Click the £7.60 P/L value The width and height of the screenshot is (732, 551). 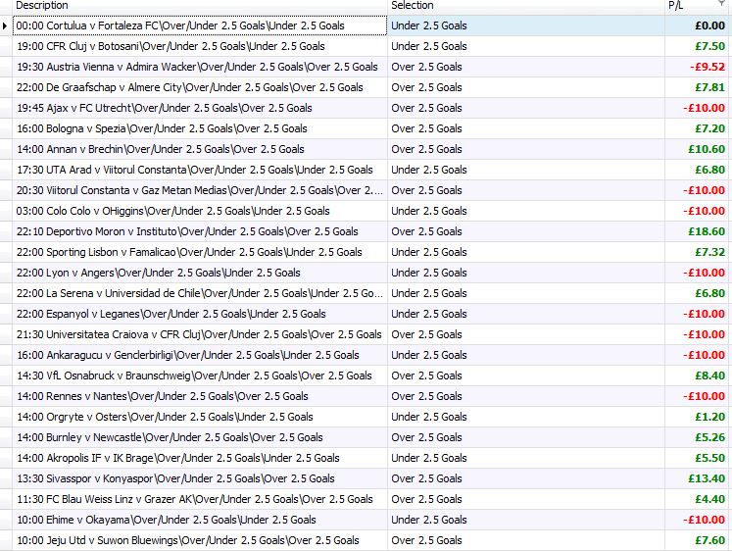709,540
